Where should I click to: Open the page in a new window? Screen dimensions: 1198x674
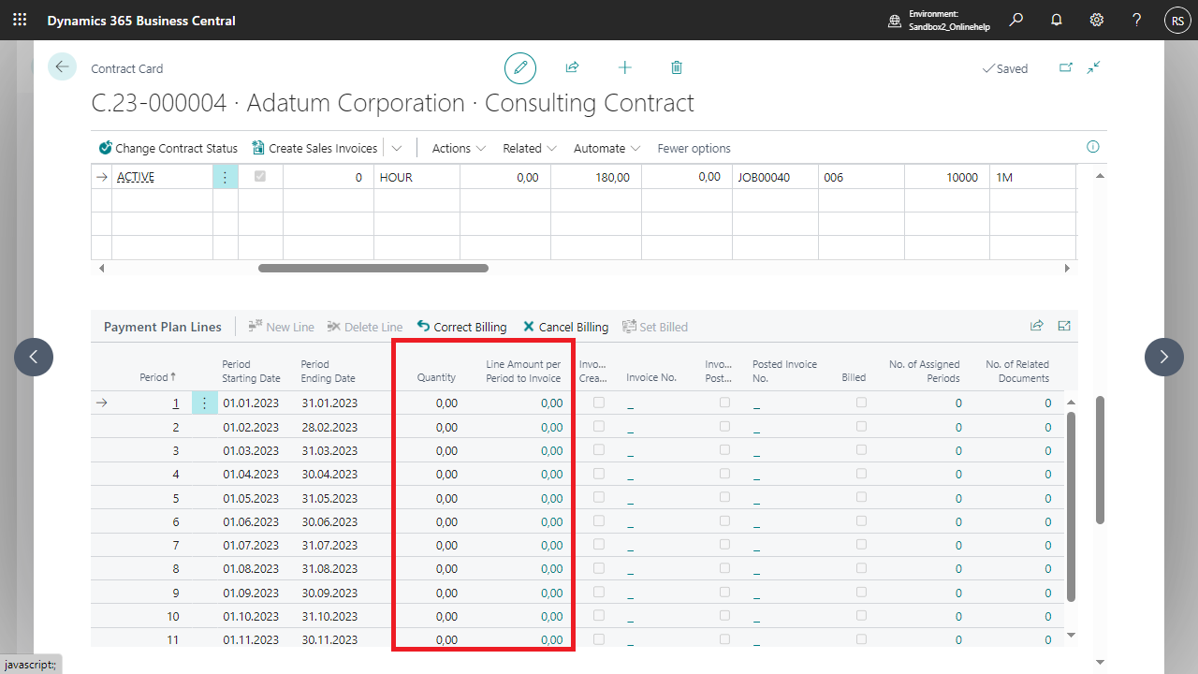click(1065, 67)
